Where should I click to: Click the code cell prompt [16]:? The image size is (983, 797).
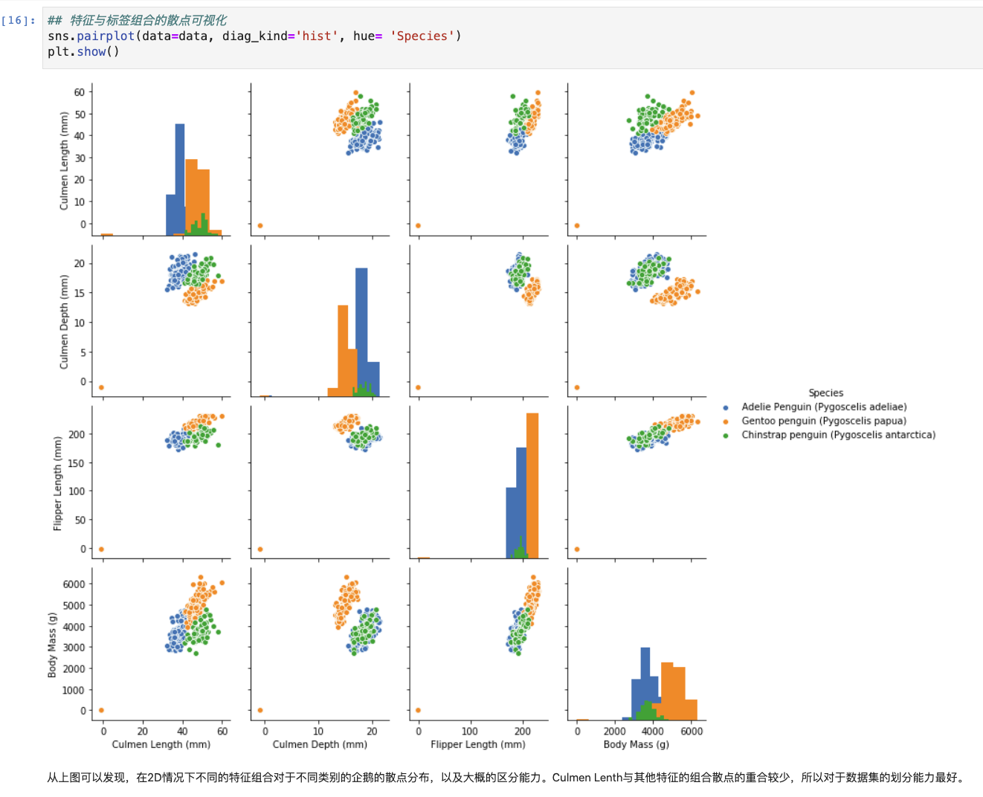[19, 20]
